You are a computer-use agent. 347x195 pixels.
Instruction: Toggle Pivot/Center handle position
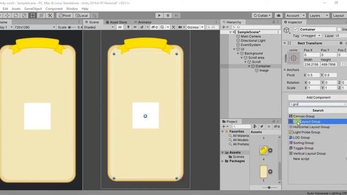(x=65, y=16)
